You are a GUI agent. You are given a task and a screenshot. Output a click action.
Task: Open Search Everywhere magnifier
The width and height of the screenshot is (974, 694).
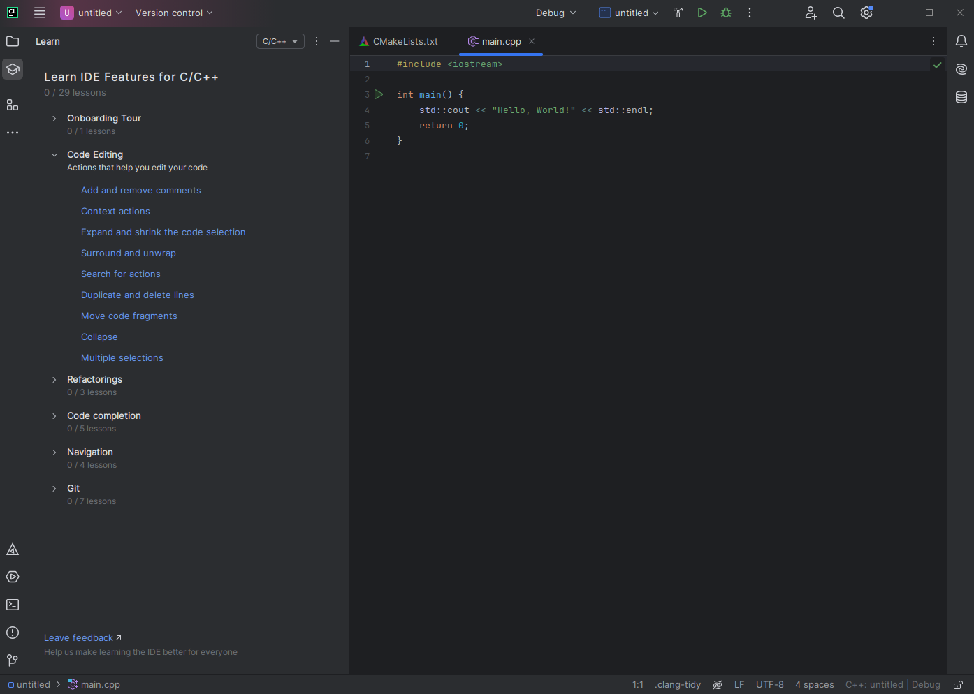coord(838,13)
